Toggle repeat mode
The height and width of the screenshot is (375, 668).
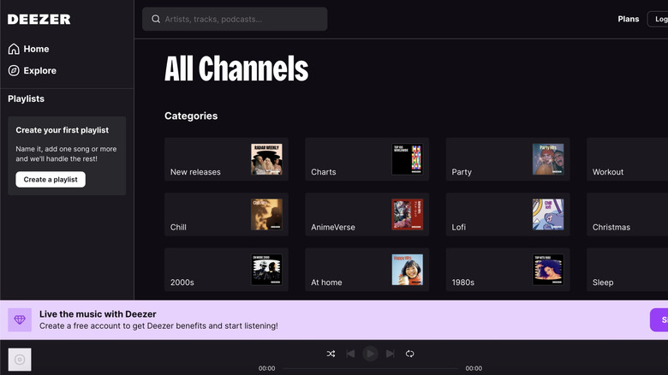pos(410,354)
